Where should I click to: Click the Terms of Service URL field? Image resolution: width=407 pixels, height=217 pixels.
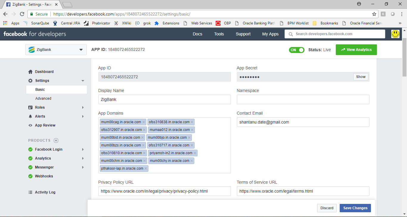[x=303, y=191]
